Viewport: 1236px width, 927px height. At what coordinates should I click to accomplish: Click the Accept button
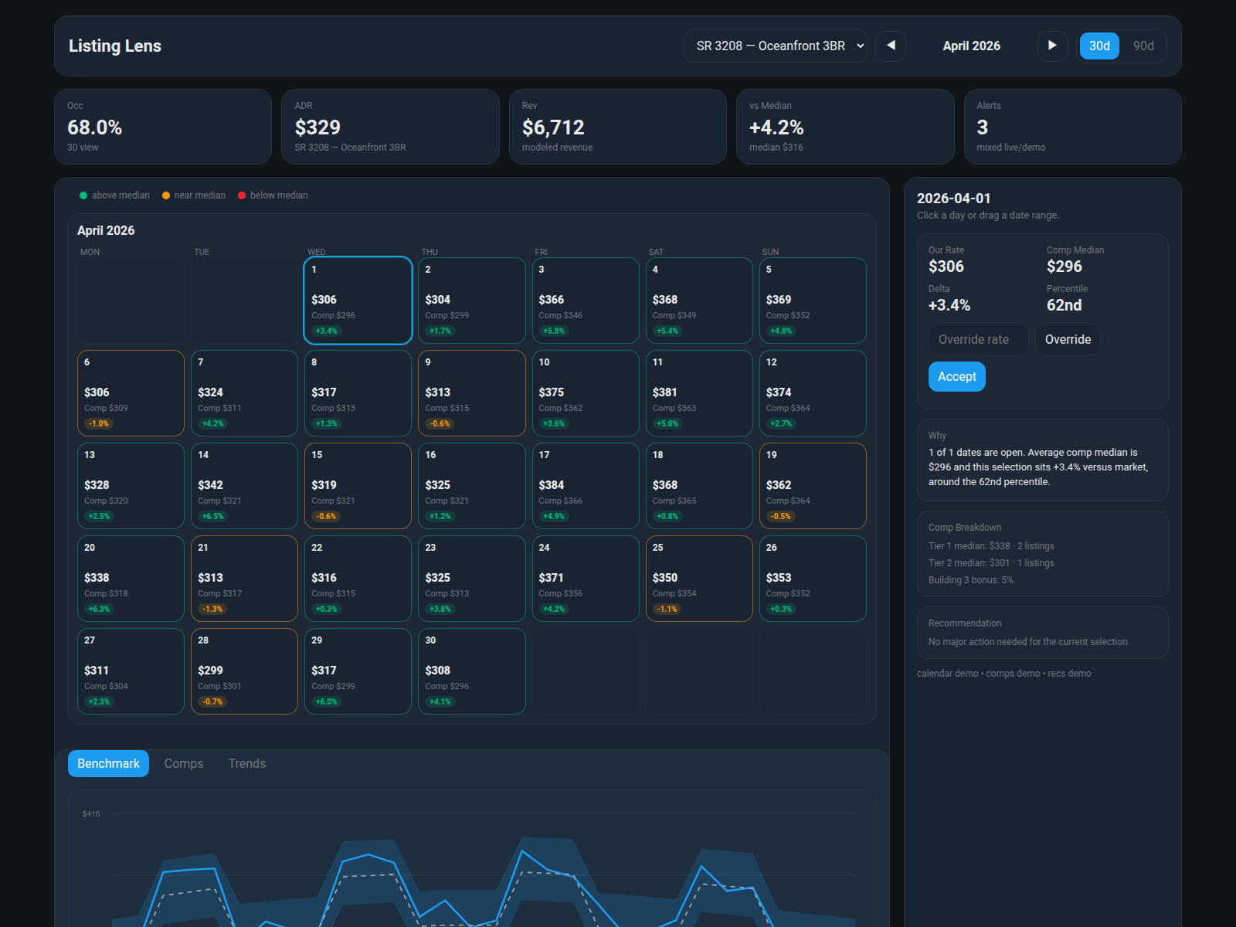(x=956, y=376)
